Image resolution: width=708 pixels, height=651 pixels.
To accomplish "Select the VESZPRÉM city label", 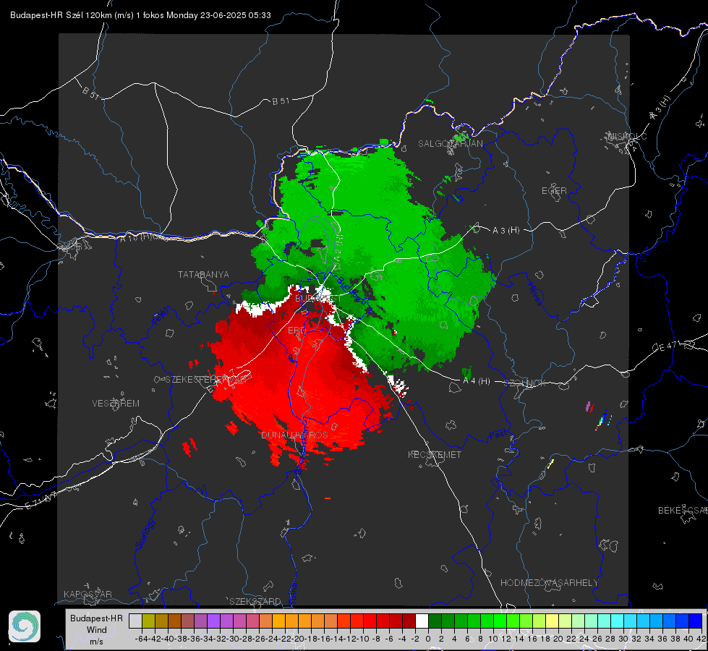I will [x=116, y=403].
